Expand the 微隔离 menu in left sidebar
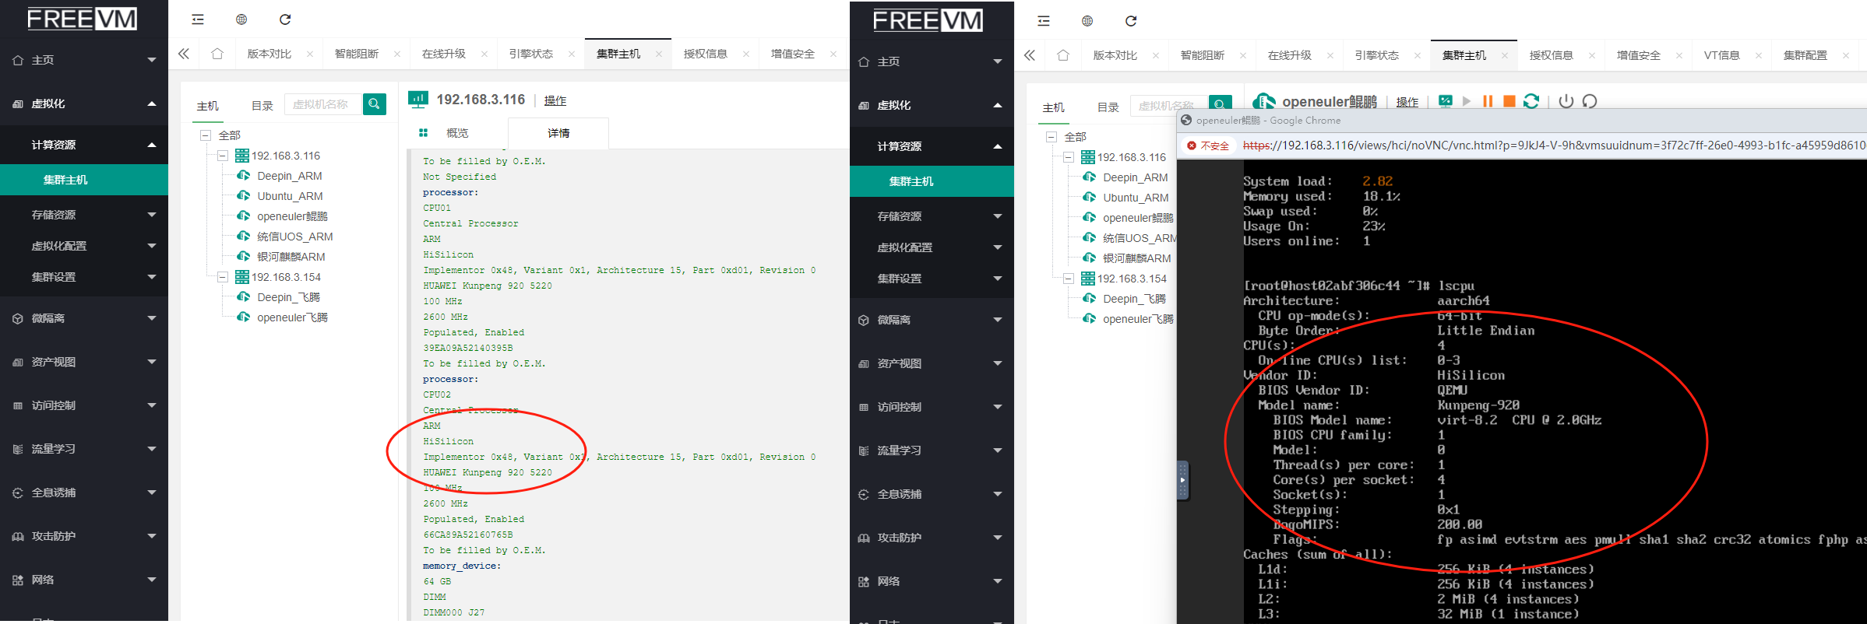The width and height of the screenshot is (1867, 624). pos(84,318)
